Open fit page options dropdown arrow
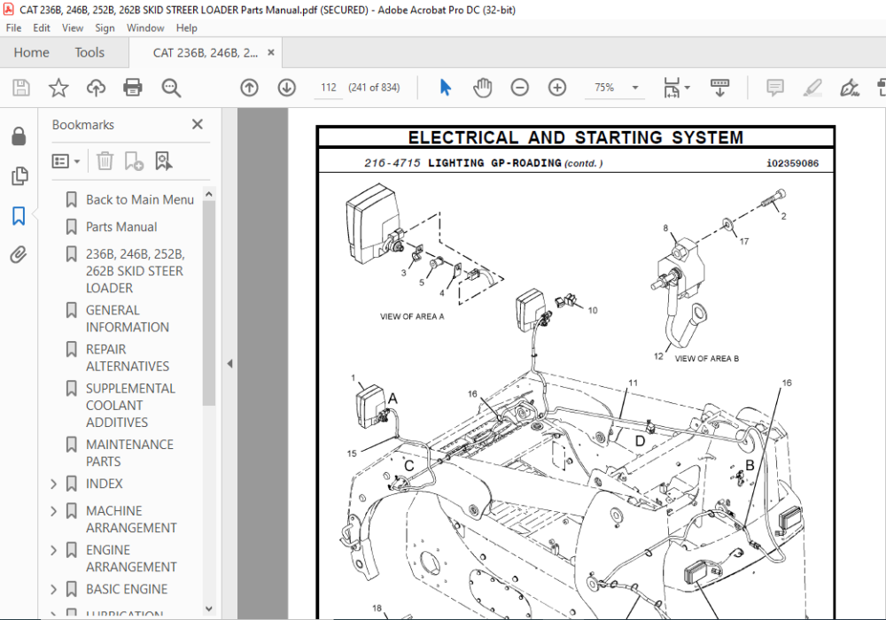The image size is (886, 620). pyautogui.click(x=688, y=88)
